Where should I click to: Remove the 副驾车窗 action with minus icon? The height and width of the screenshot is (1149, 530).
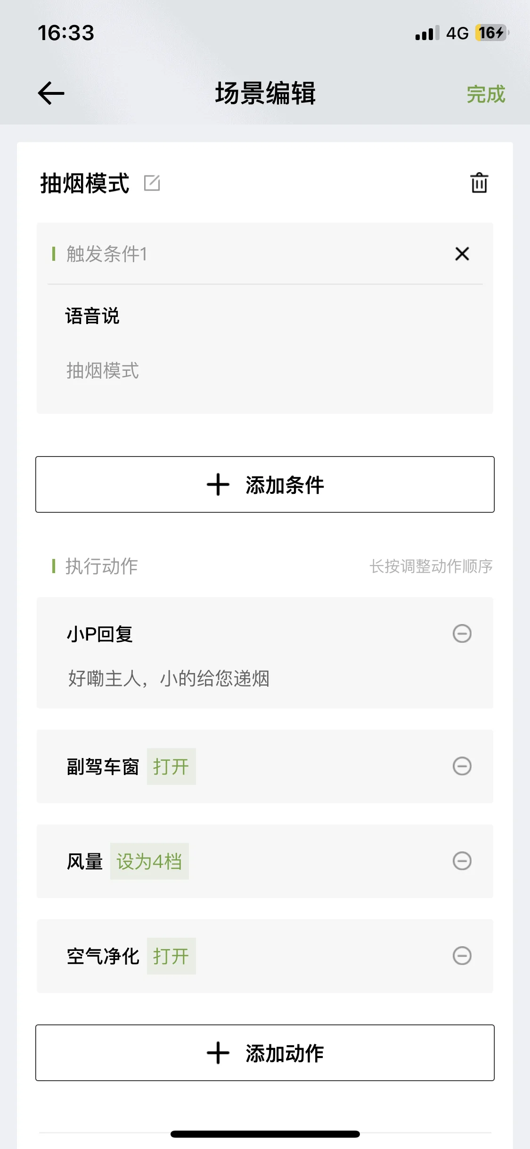(x=462, y=766)
